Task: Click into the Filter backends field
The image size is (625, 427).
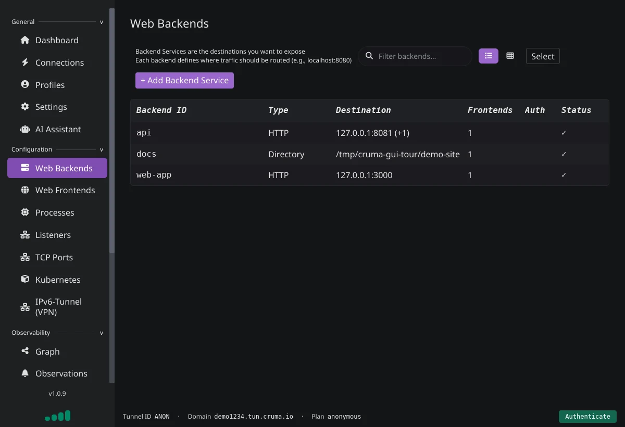Action: click(415, 56)
